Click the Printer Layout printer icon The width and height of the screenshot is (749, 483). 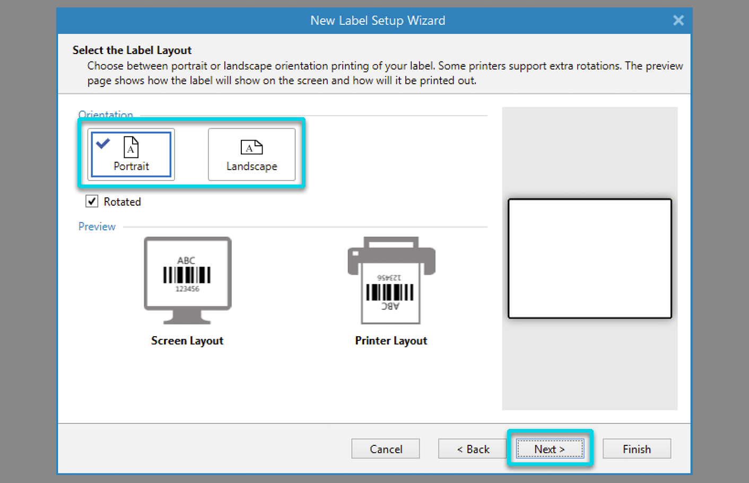391,279
